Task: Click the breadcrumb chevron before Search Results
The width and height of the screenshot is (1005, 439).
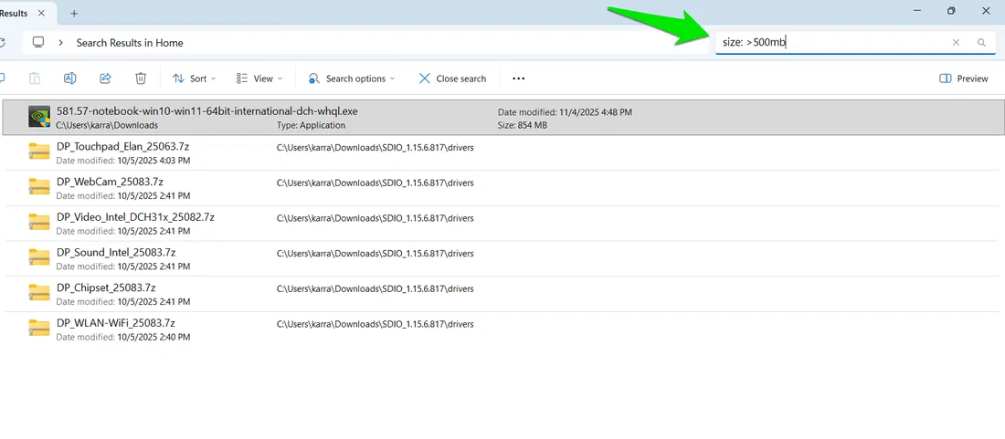Action: 60,43
